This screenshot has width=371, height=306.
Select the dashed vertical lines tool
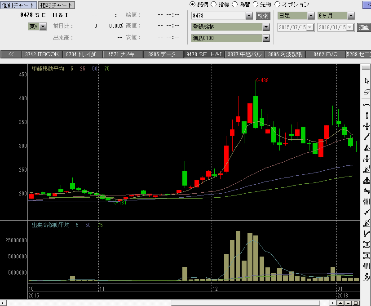tap(367, 202)
